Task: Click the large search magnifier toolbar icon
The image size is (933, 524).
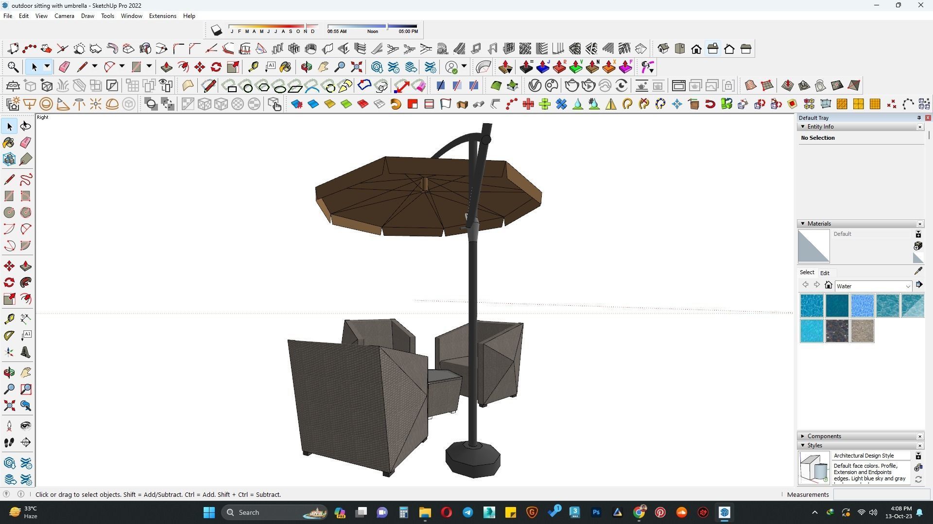Action: coord(13,67)
